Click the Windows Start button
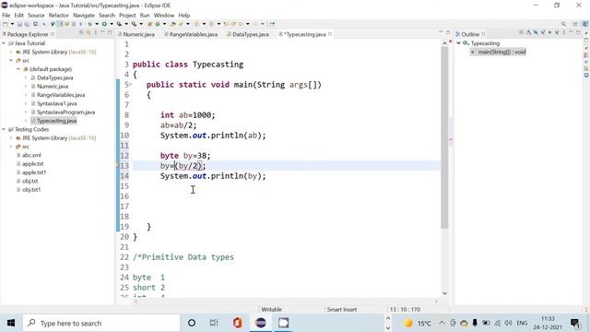The width and height of the screenshot is (590, 332). point(11,323)
